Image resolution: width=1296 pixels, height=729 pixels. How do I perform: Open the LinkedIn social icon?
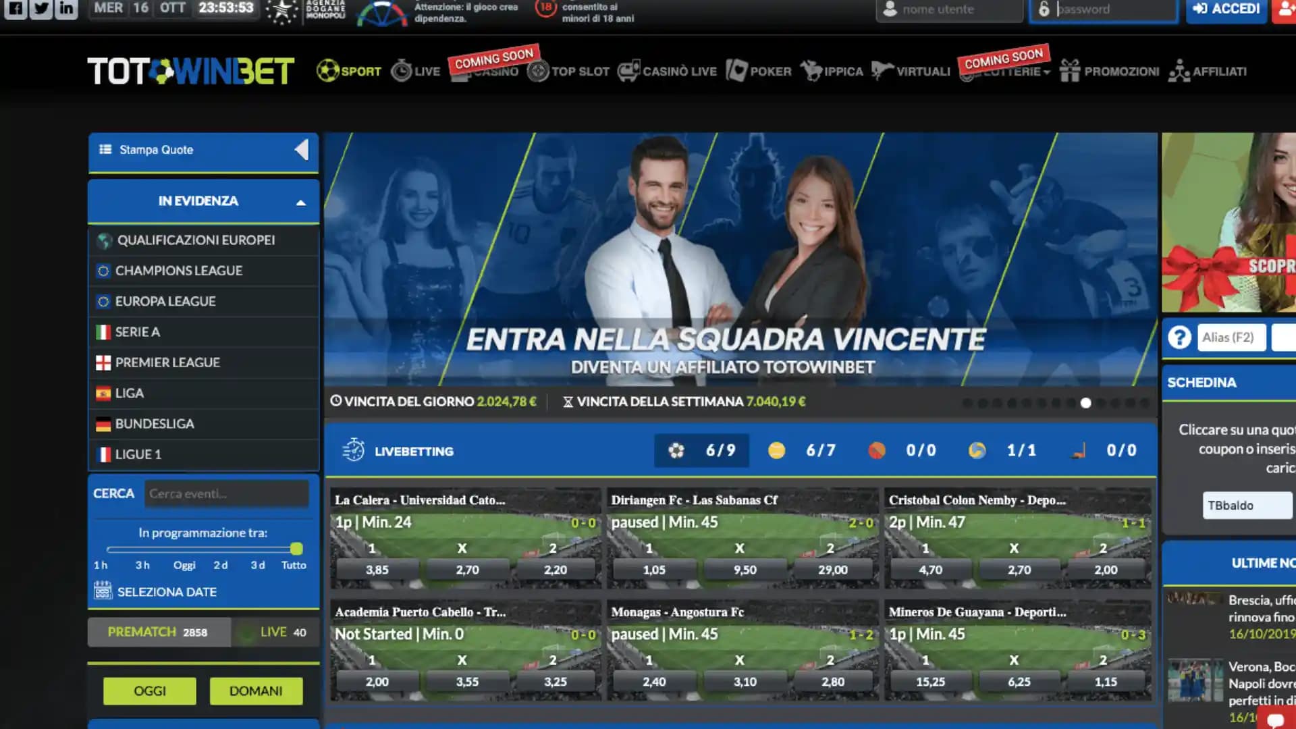pos(66,9)
